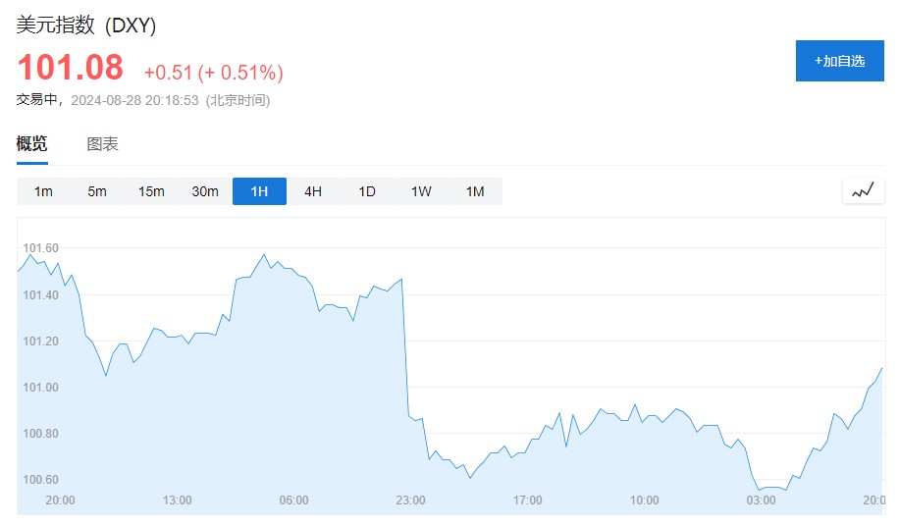
Task: Click the 03:00 time axis marker
Action: pyautogui.click(x=761, y=500)
